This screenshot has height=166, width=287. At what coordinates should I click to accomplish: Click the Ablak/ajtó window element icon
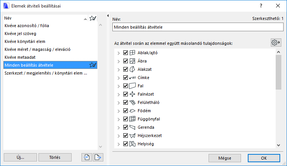[x=132, y=53]
